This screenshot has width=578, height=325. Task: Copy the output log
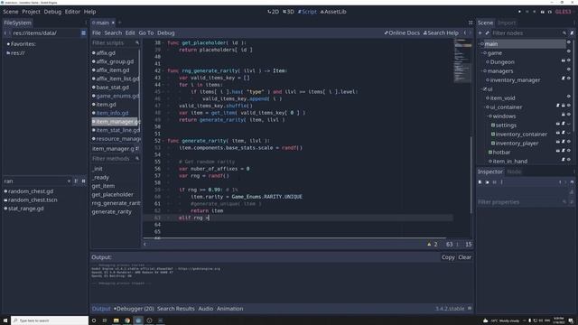point(448,257)
